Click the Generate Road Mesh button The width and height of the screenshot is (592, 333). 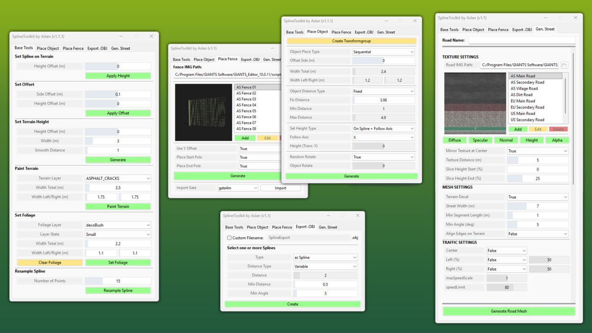[x=509, y=311]
